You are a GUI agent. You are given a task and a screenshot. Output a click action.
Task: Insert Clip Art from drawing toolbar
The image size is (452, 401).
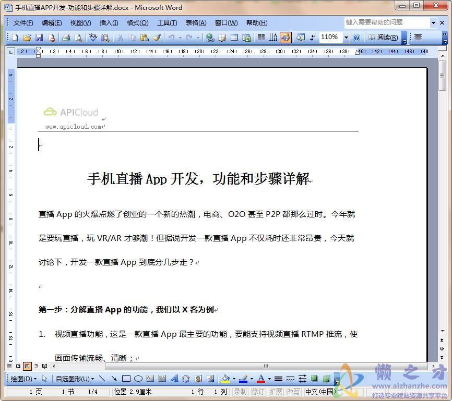tap(198, 379)
